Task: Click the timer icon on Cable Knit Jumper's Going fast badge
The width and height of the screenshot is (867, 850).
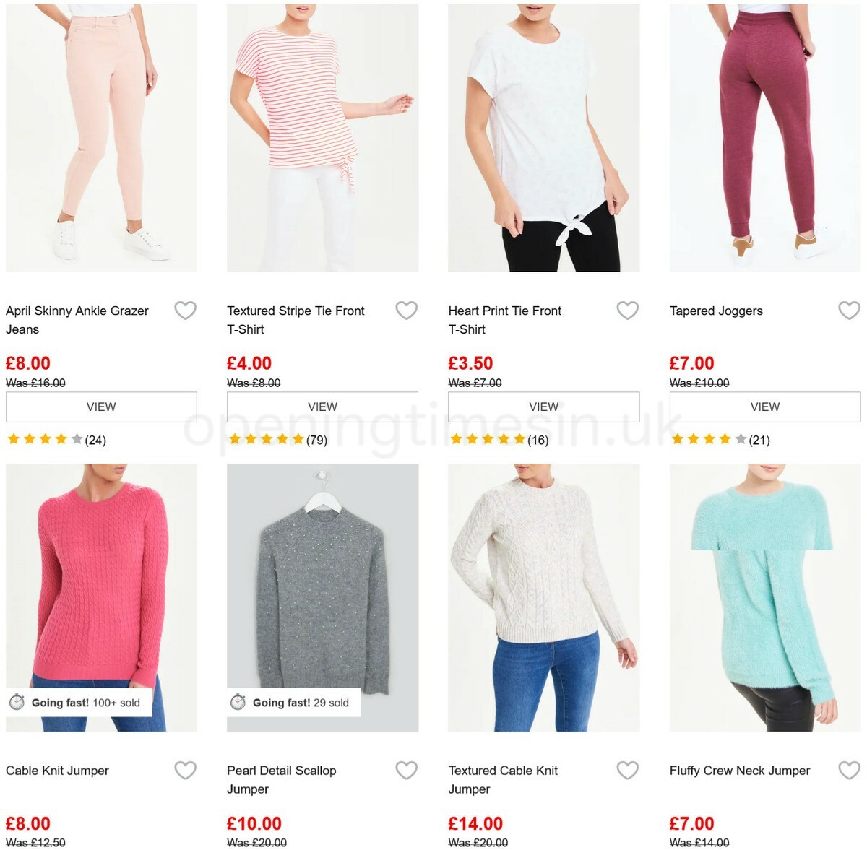Action: [17, 701]
